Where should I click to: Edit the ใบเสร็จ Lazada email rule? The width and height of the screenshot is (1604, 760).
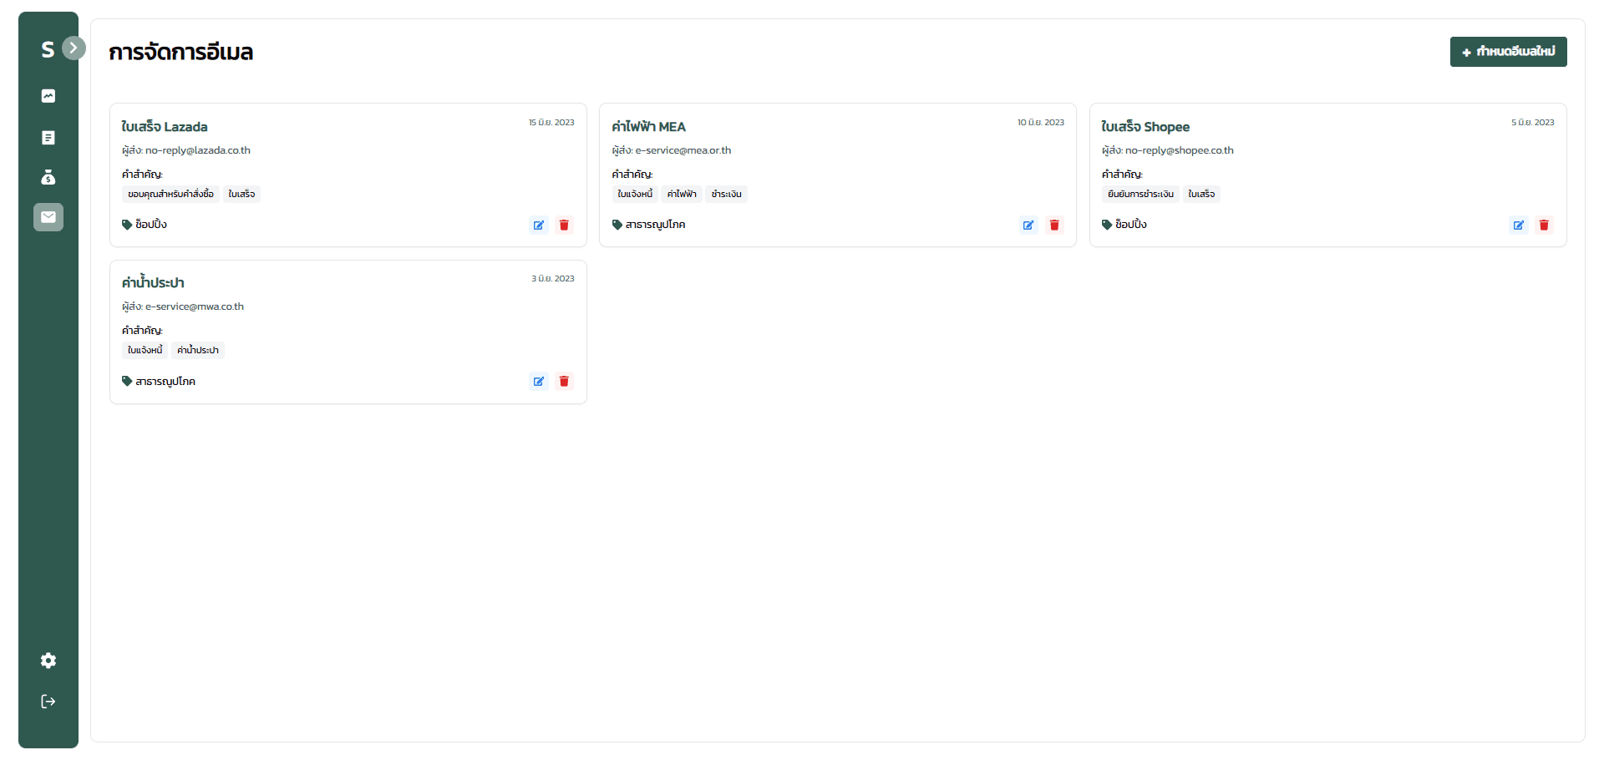[539, 225]
